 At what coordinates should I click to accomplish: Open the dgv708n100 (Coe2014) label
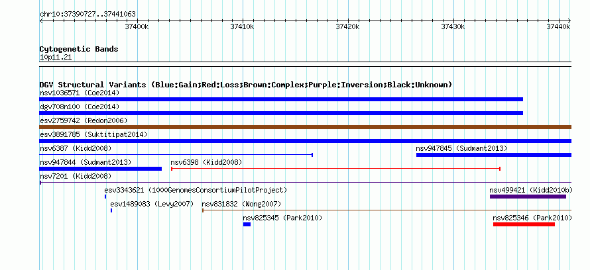(x=80, y=107)
